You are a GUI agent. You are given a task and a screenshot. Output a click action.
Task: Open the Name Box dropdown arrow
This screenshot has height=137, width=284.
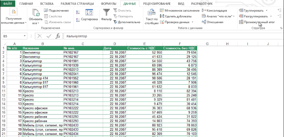[x=25, y=36]
